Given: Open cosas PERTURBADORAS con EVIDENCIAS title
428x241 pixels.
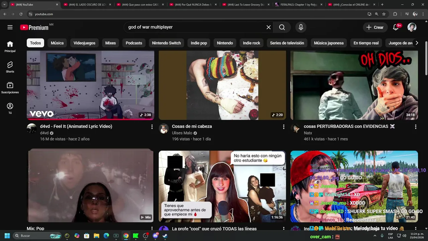Looking at the screenshot, I should 349,127.
